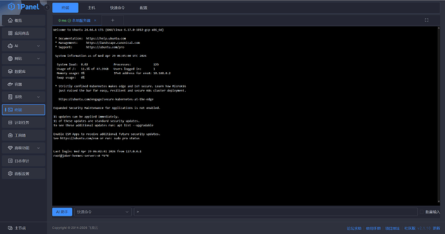Close the 本地服务器 terminal tab
Image resolution: width=445 pixels, height=234 pixels.
click(95, 21)
